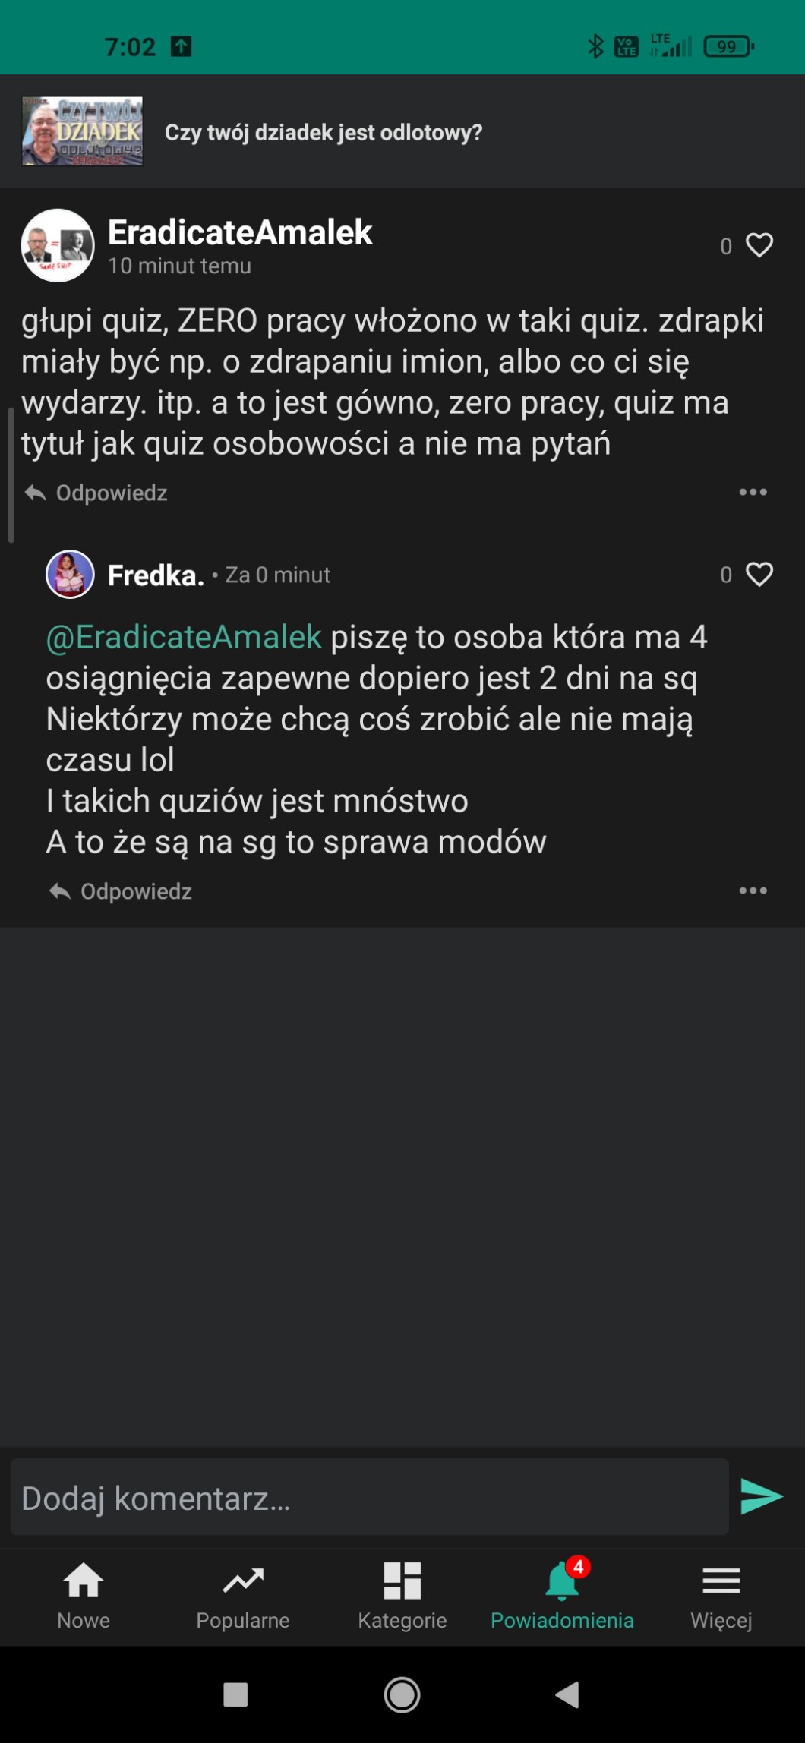This screenshot has width=805, height=1743.
Task: Open options menu on EradicateAmalek's comment
Action: [x=753, y=493]
